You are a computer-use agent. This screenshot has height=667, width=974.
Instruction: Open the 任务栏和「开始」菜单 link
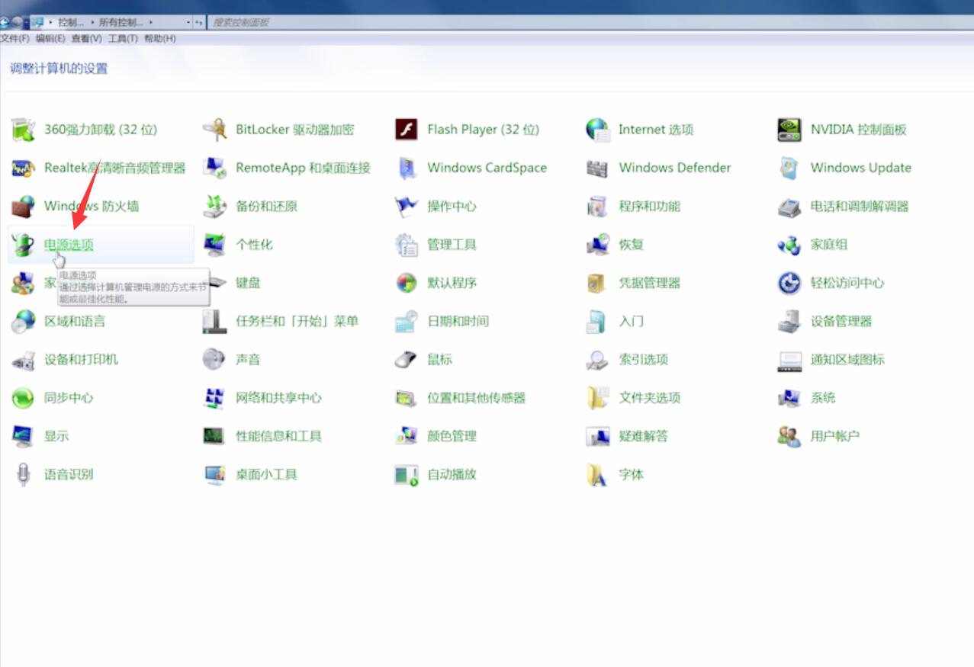click(x=297, y=321)
